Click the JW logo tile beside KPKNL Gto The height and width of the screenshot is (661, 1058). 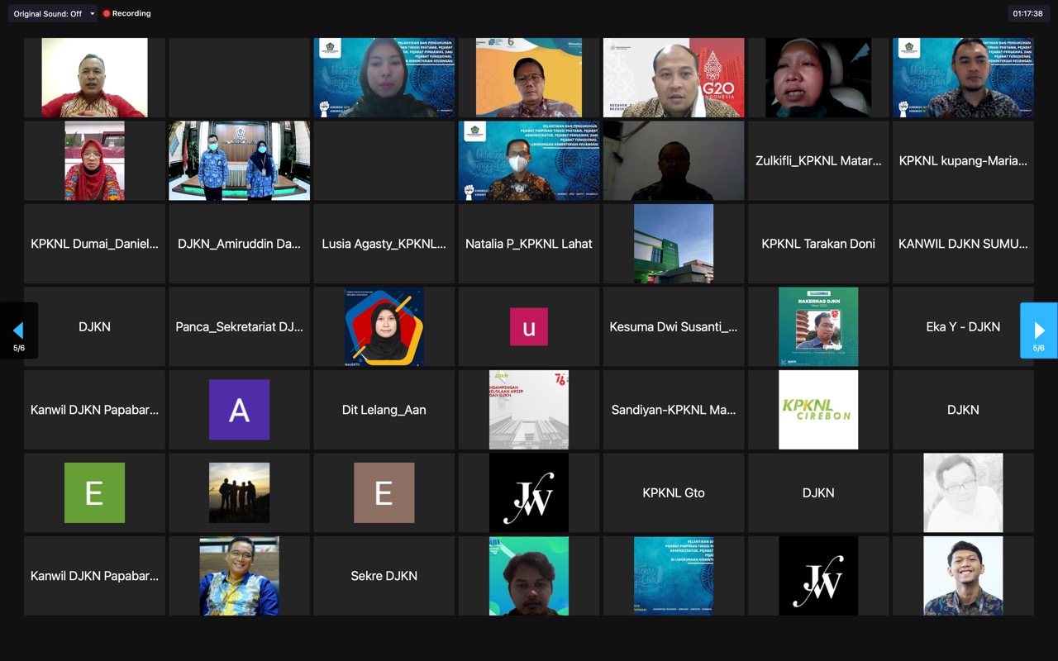(x=529, y=492)
